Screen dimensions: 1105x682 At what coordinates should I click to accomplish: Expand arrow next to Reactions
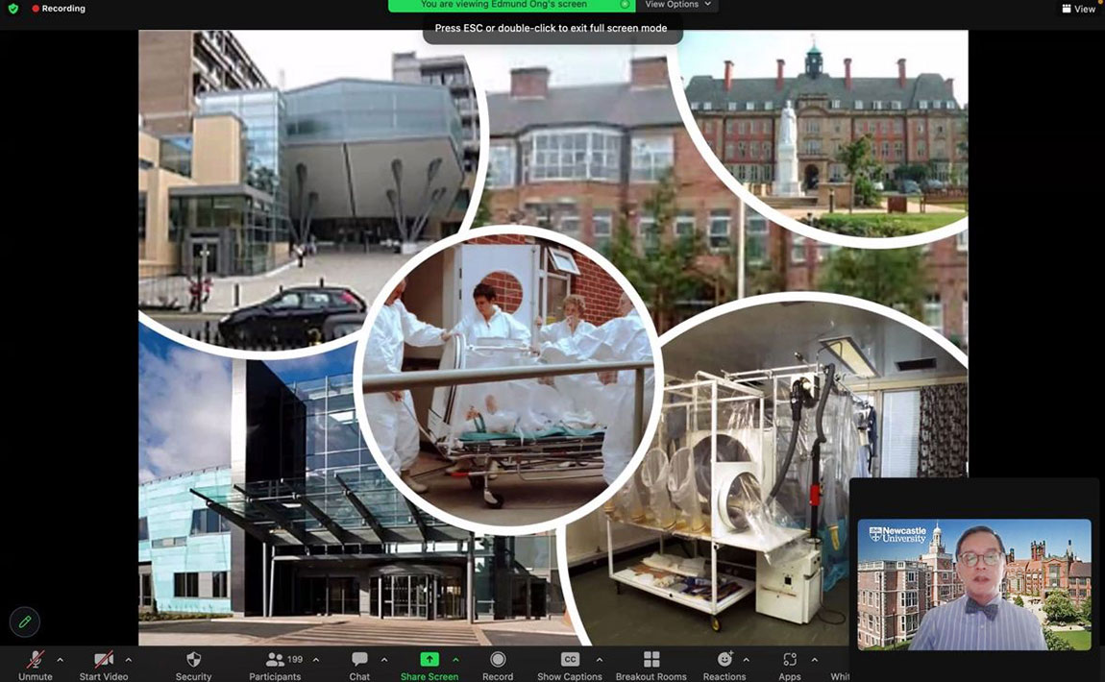click(747, 660)
